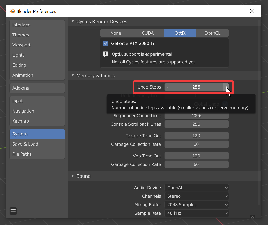Select CUDA as Cycles render device

point(148,33)
